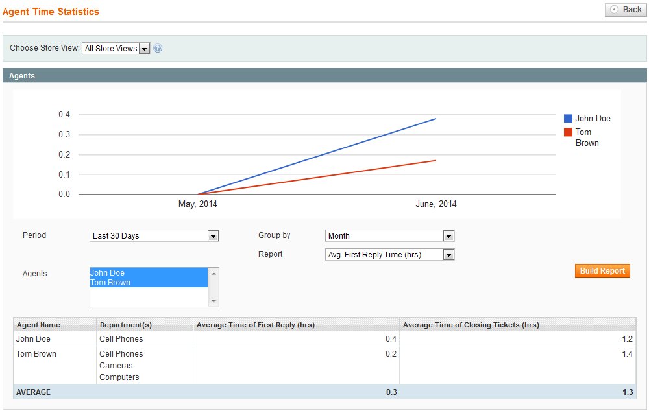Screen dimensions: 649x413
Task: Click the John Doe legend label
Action: [593, 118]
